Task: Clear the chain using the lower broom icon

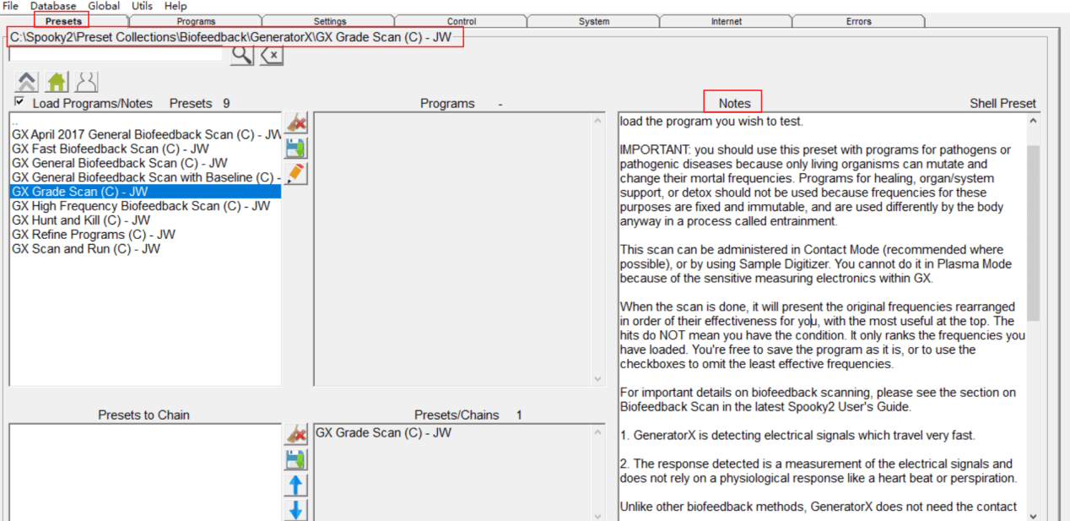Action: point(296,435)
